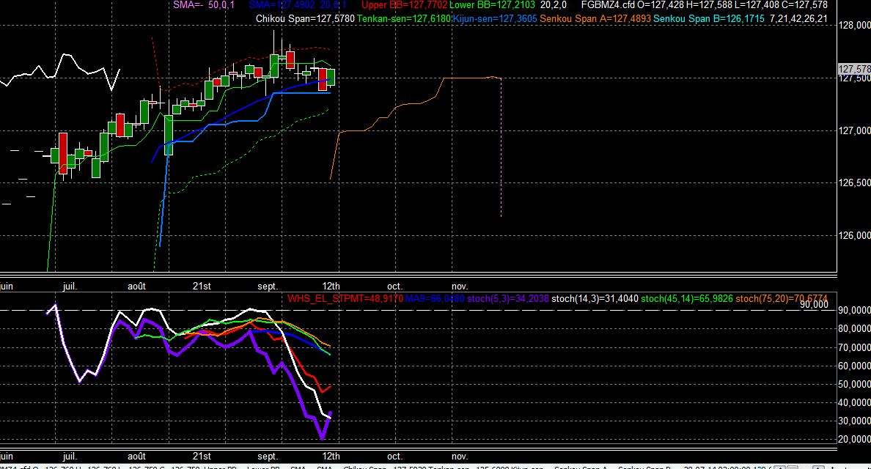Click 90,0000 on the stochastic axis

tap(854, 310)
